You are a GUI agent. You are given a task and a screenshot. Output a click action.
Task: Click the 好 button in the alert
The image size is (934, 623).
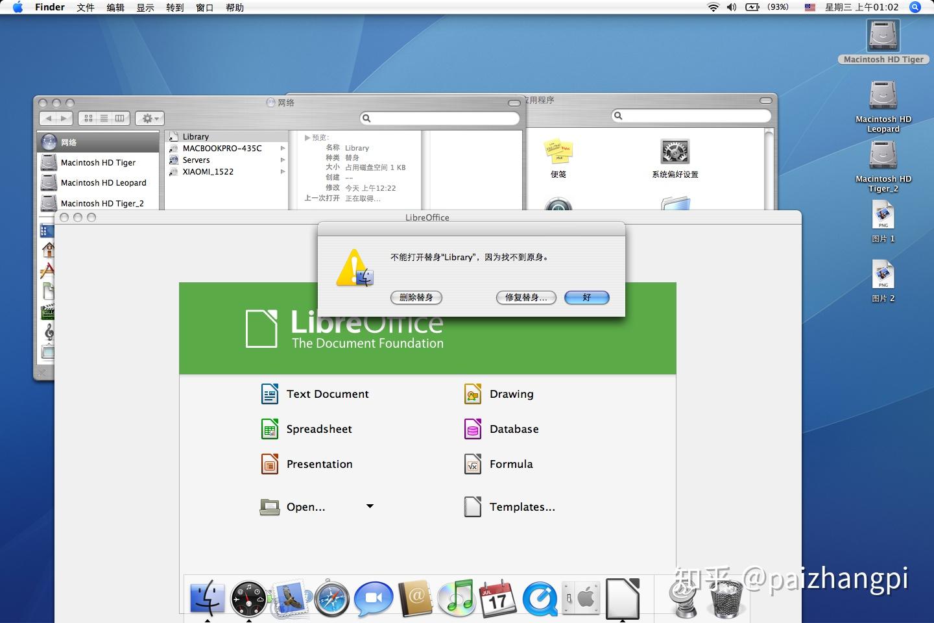pyautogui.click(x=587, y=297)
